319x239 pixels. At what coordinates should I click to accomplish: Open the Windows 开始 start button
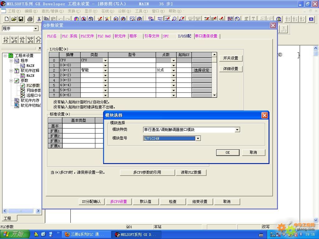[15, 234]
